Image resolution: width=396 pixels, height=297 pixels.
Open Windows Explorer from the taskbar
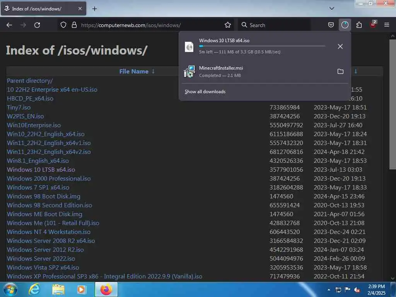[58, 290]
